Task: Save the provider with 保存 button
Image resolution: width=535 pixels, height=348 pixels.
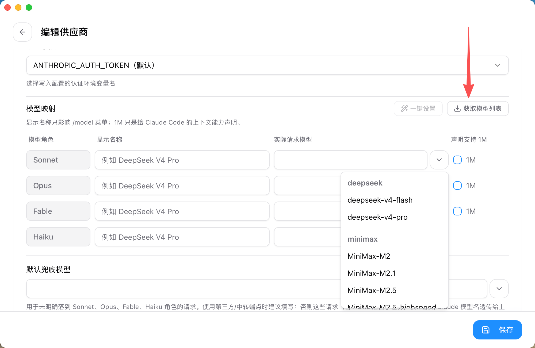Action: pos(498,330)
